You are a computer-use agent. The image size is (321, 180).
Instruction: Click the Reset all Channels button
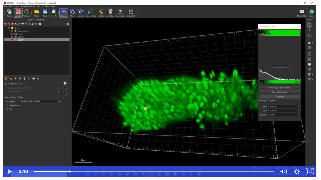pos(279,92)
